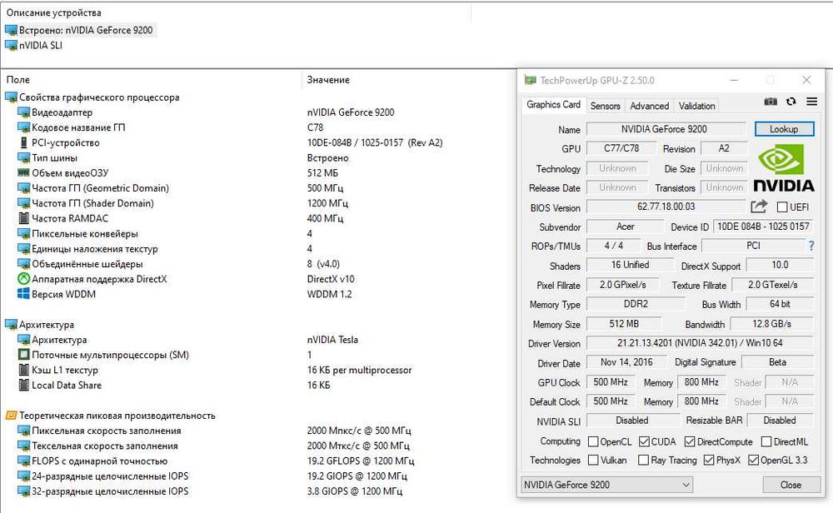The height and width of the screenshot is (513, 833).
Task: Click the Теоретическая пиковая производительность section icon
Action: (11, 416)
